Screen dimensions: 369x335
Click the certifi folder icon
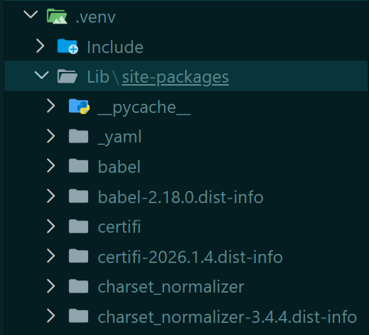point(78,226)
